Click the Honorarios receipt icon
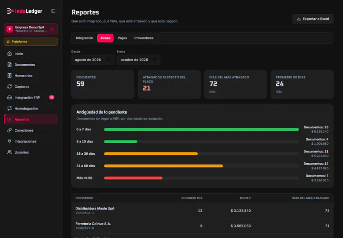 [10, 75]
